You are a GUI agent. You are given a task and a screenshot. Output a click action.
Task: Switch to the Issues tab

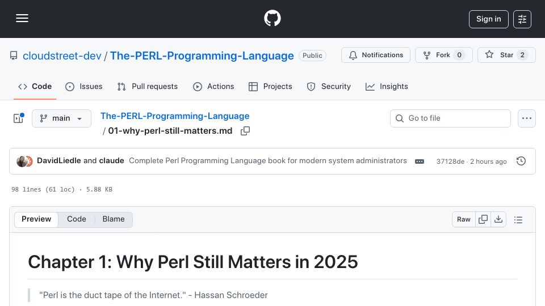(84, 86)
